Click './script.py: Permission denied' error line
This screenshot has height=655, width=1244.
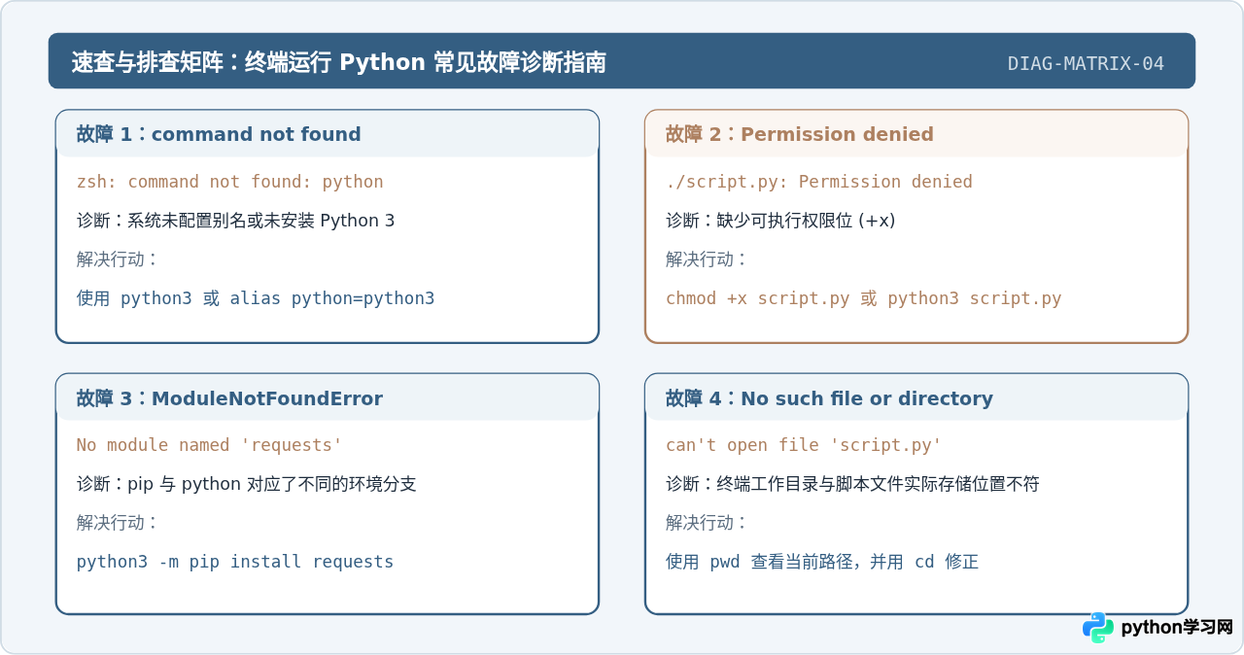pyautogui.click(x=819, y=182)
